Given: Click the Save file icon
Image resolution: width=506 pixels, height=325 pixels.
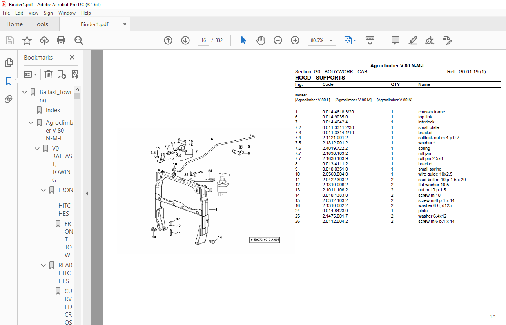Looking at the screenshot, I should [10, 40].
